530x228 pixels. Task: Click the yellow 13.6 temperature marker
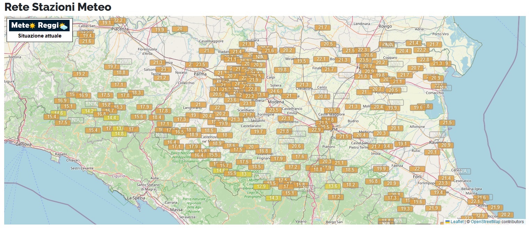tap(333, 186)
